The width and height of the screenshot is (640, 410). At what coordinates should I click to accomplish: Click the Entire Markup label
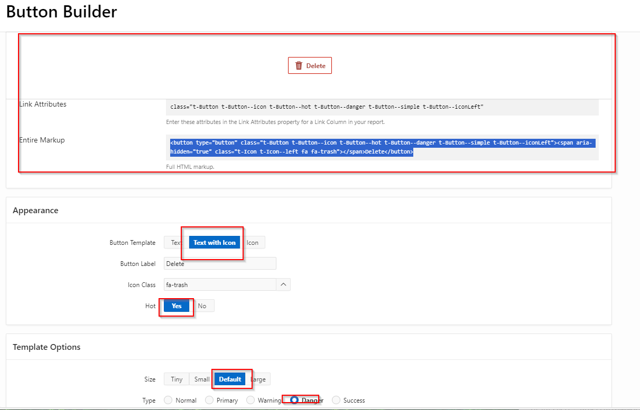pos(42,140)
